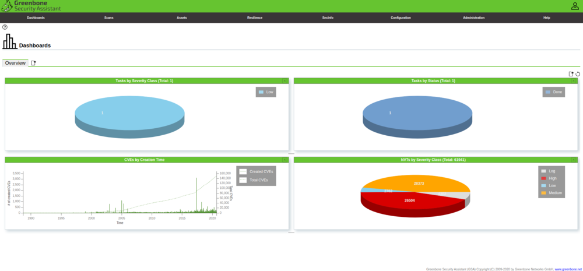583x271 pixels.
Task: Close the CVEs by Creation Time panel
Action: click(285, 160)
